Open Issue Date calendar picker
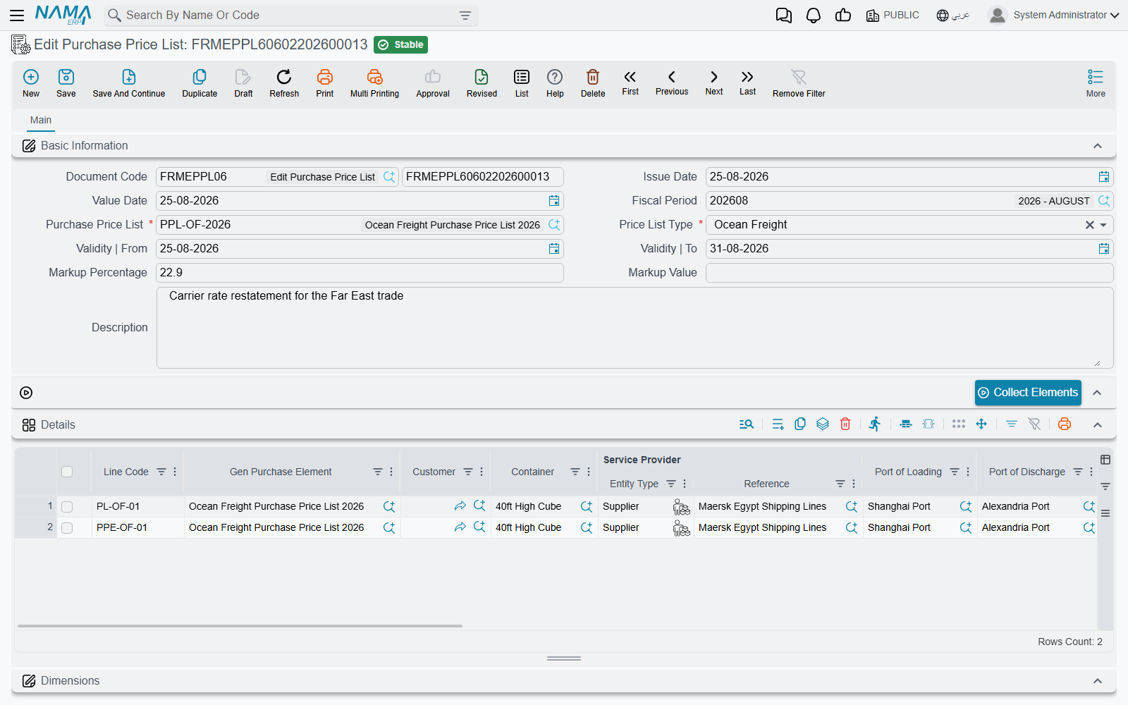The height and width of the screenshot is (705, 1128). (x=1104, y=177)
